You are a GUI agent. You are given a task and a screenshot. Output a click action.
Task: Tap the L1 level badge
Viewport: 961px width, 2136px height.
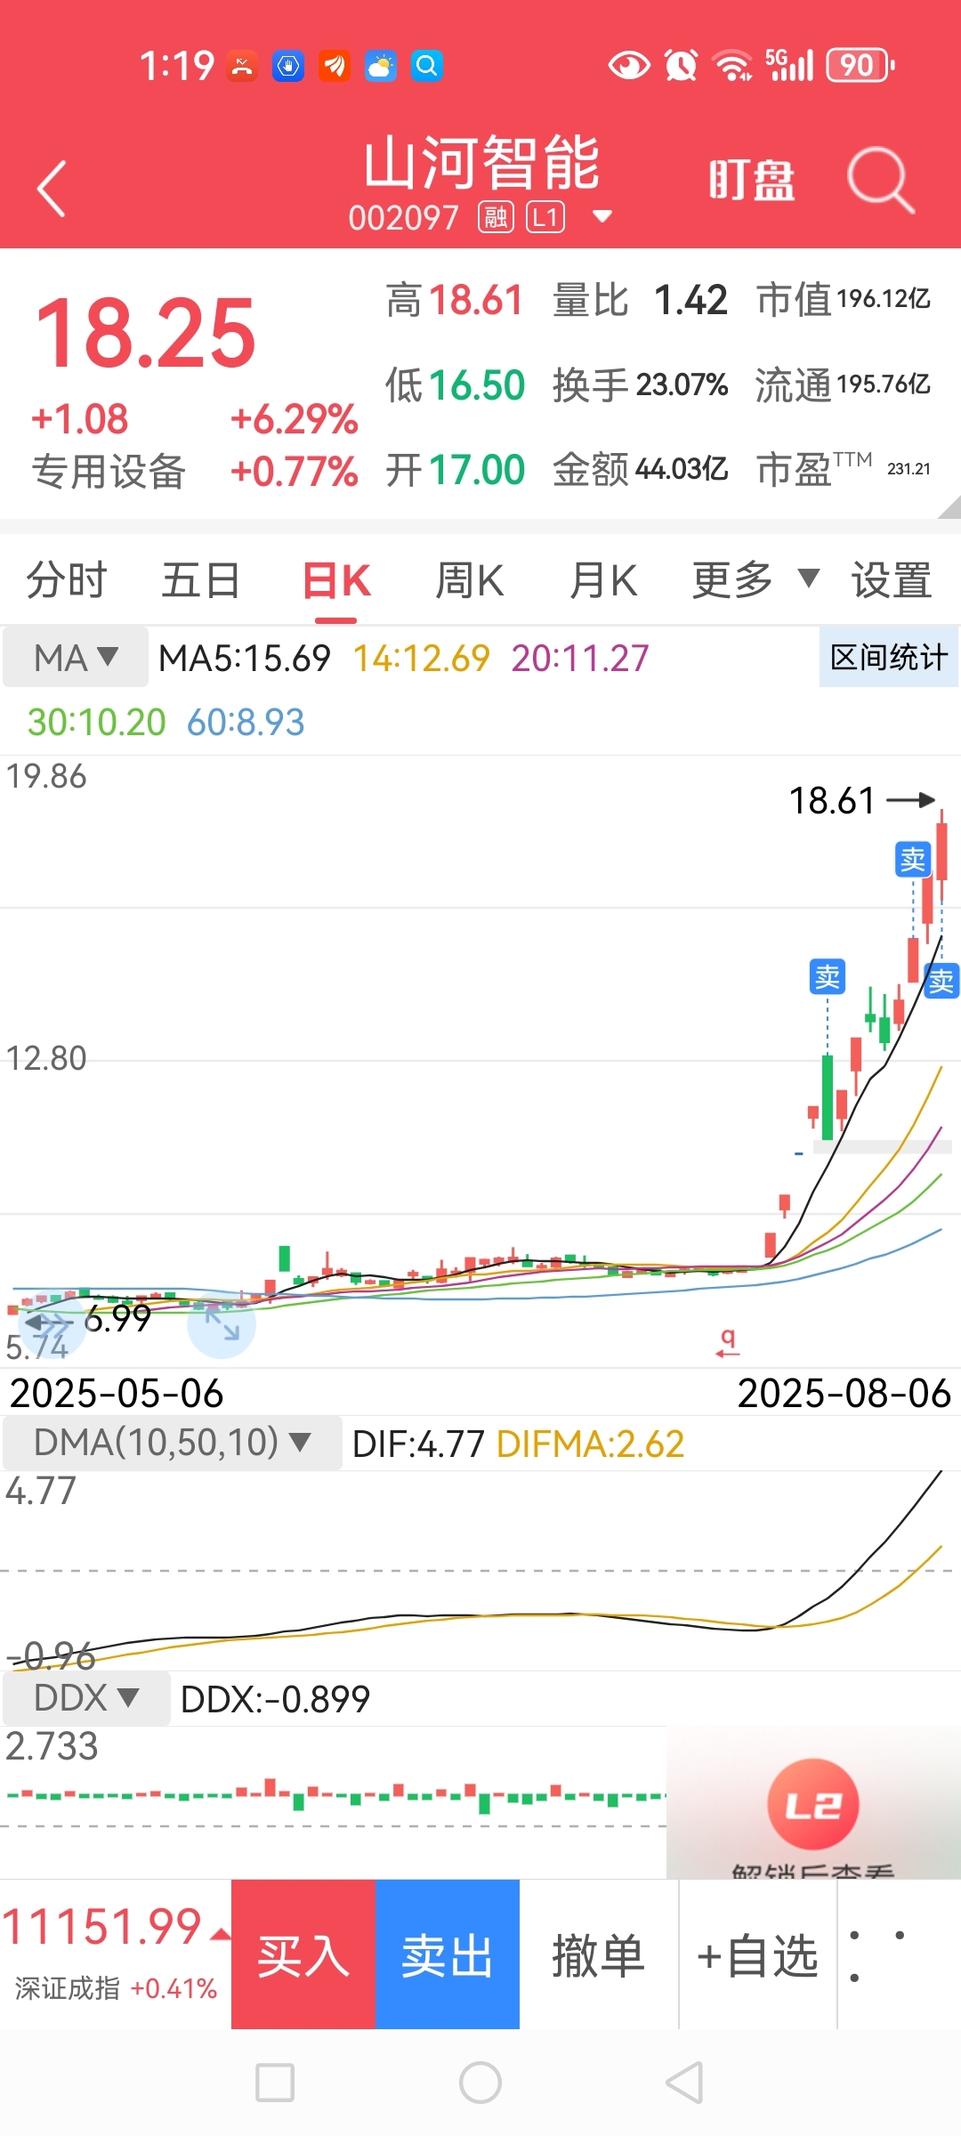(545, 216)
